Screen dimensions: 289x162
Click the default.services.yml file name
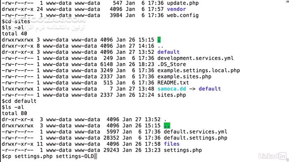pyautogui.click(x=195, y=132)
